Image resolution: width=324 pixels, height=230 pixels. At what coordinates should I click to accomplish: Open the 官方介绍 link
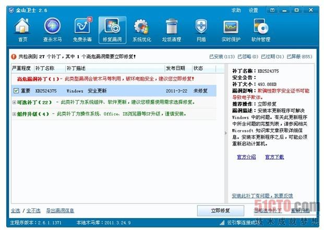tap(246, 157)
